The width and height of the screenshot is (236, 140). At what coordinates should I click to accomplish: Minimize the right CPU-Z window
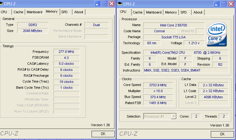tap(217, 4)
